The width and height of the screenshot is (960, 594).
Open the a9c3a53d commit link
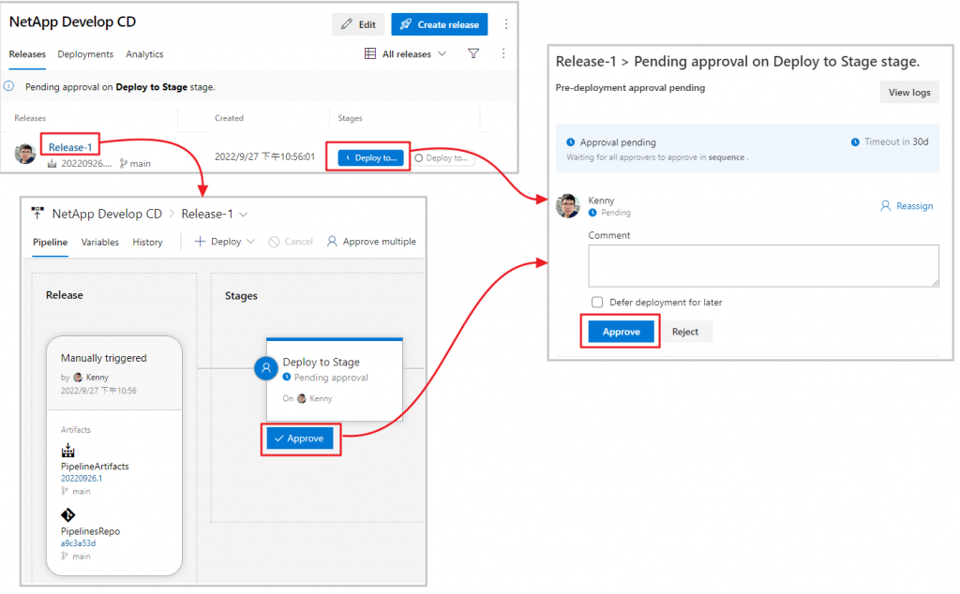(x=79, y=543)
